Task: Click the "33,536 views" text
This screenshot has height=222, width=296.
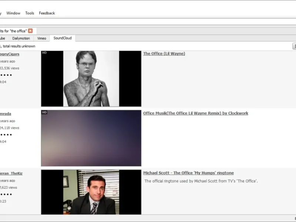Action: click(10, 68)
